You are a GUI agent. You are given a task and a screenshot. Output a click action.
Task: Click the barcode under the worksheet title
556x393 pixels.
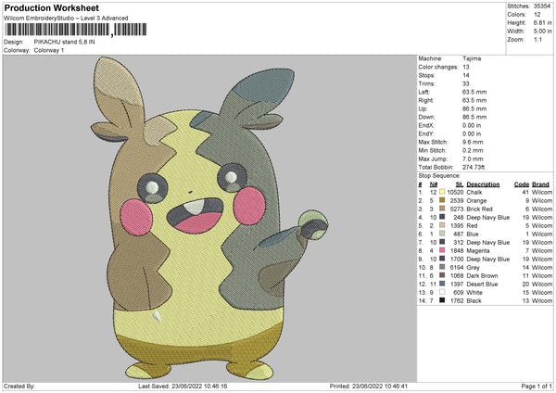tap(76, 30)
